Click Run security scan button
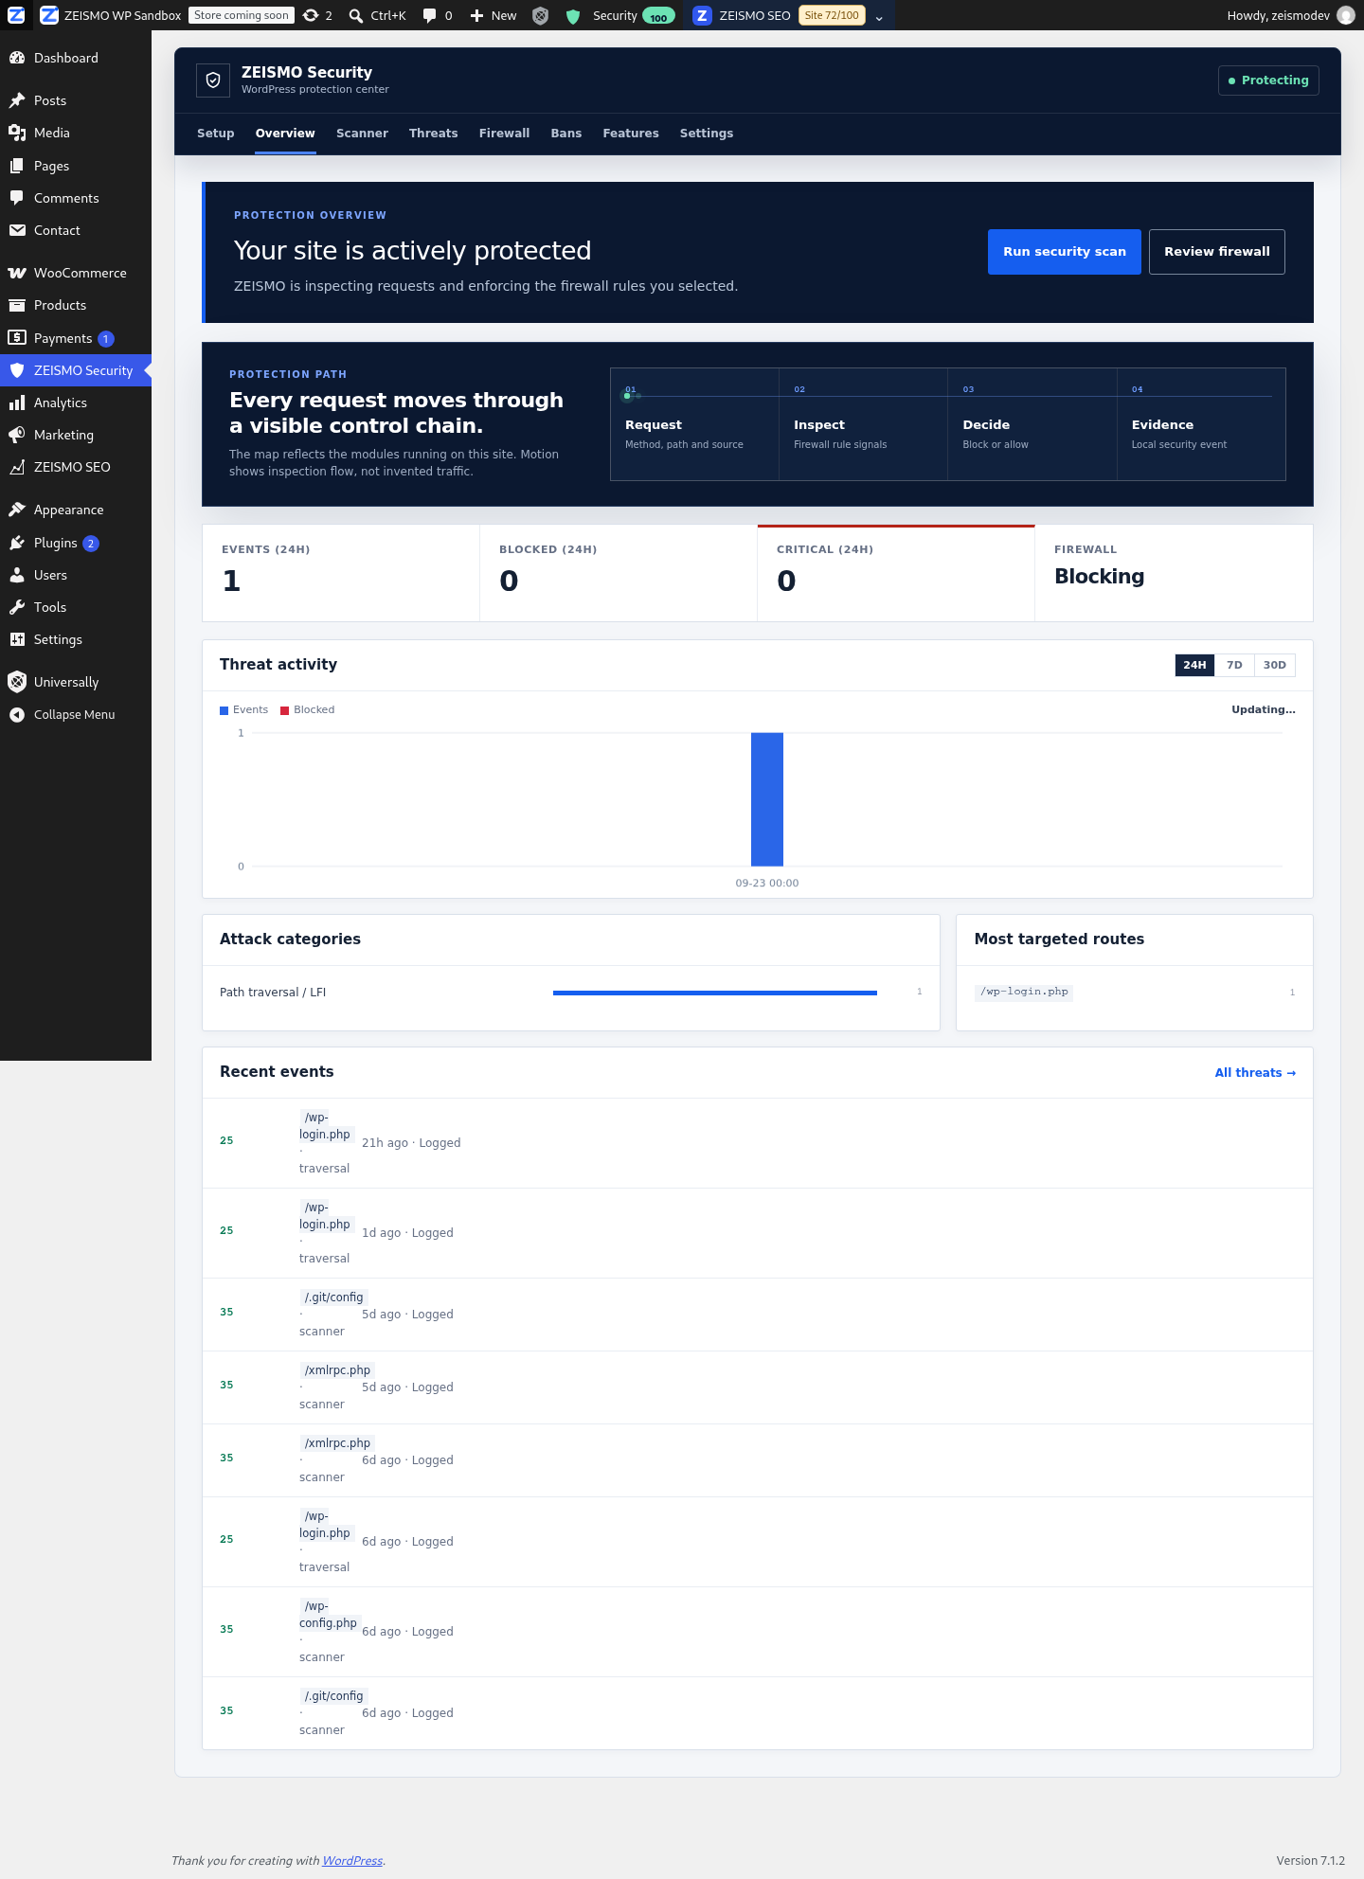Viewport: 1364px width, 1879px height. [1065, 252]
